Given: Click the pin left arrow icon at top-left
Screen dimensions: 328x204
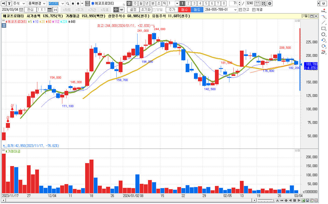Looking at the screenshot, I should 4,3.
